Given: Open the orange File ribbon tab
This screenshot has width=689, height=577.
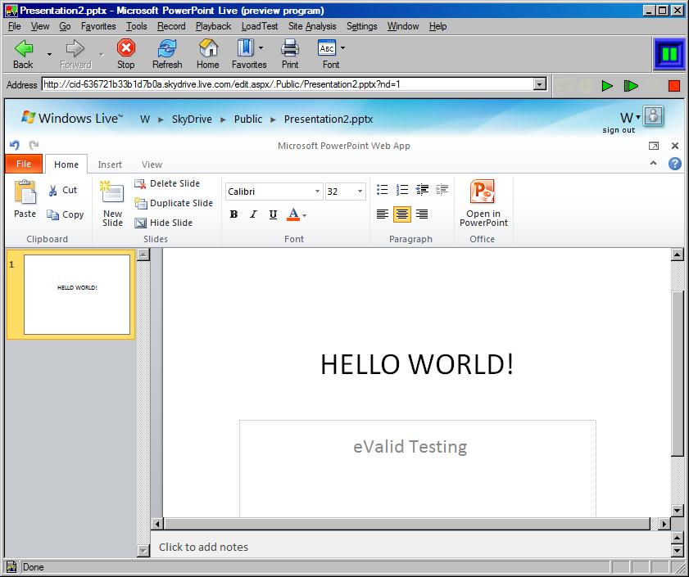Looking at the screenshot, I should (24, 164).
